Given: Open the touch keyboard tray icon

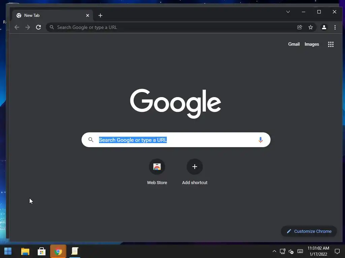Looking at the screenshot, I should tap(300, 251).
